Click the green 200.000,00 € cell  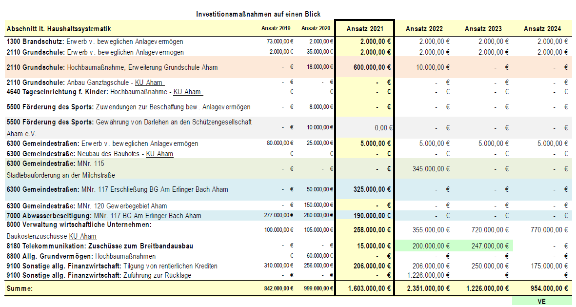(x=431, y=246)
